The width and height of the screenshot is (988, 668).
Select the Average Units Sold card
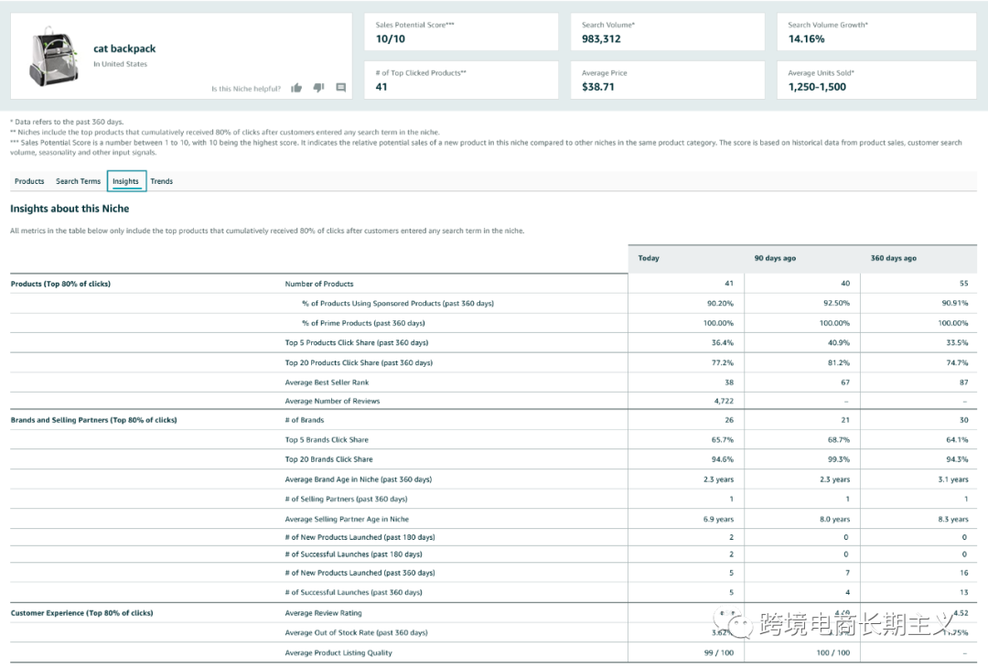(x=875, y=81)
